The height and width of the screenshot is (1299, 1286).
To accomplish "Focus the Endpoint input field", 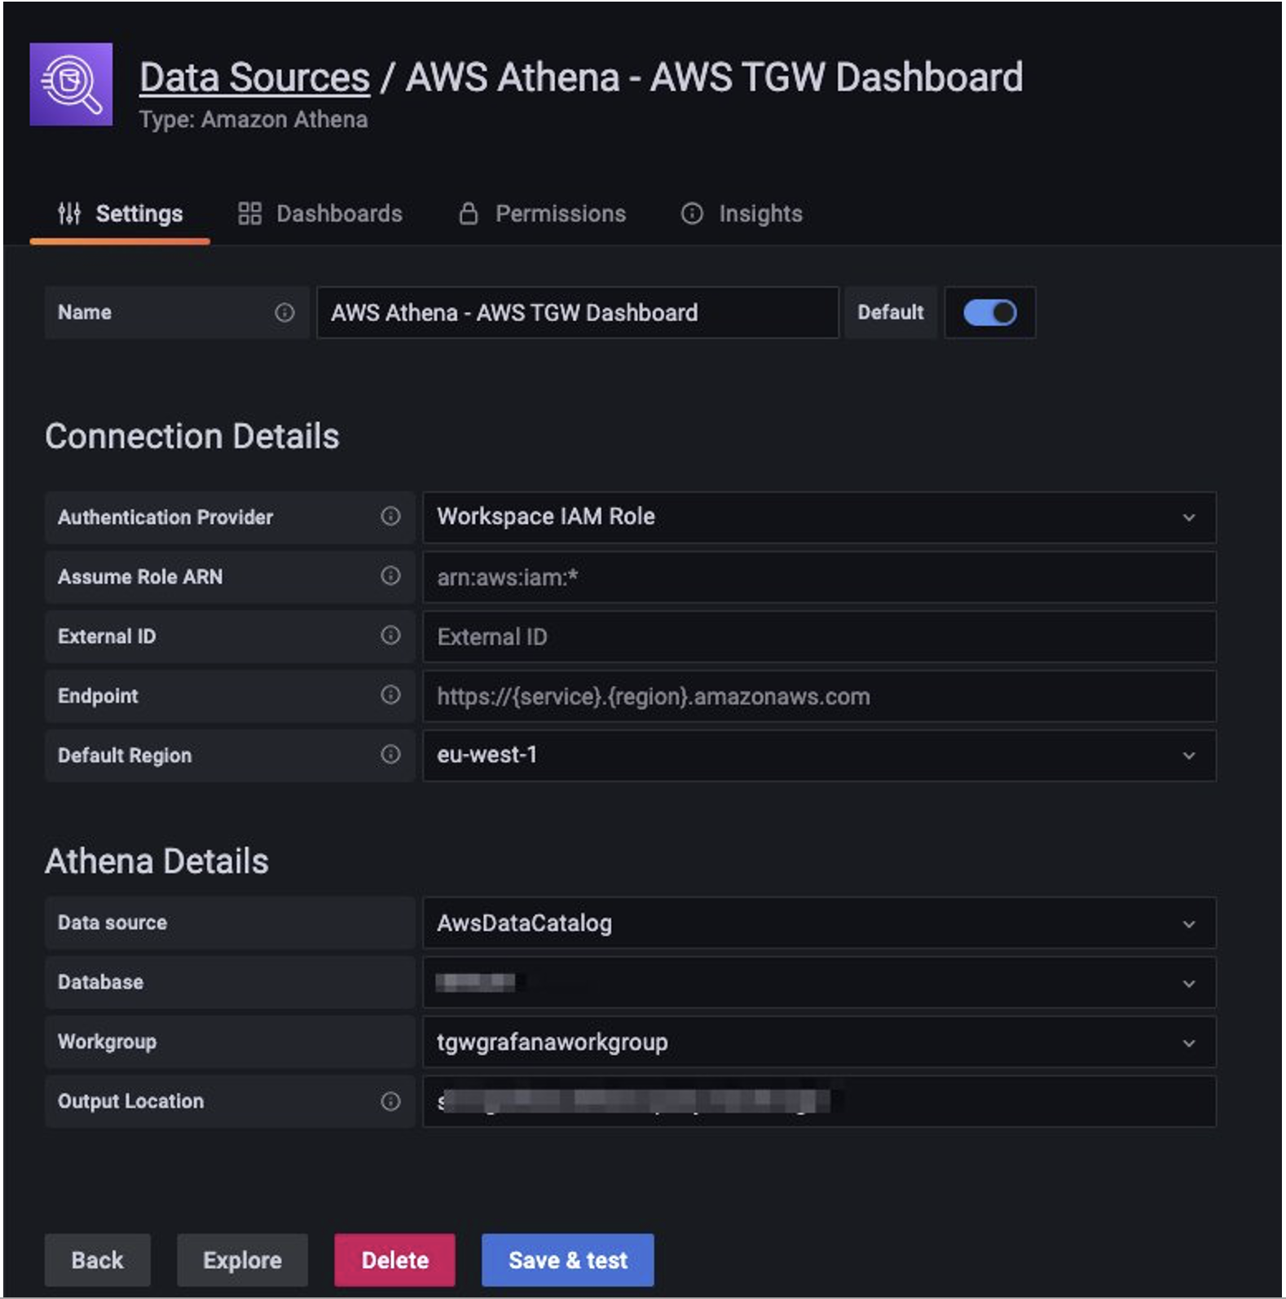I will 819,696.
